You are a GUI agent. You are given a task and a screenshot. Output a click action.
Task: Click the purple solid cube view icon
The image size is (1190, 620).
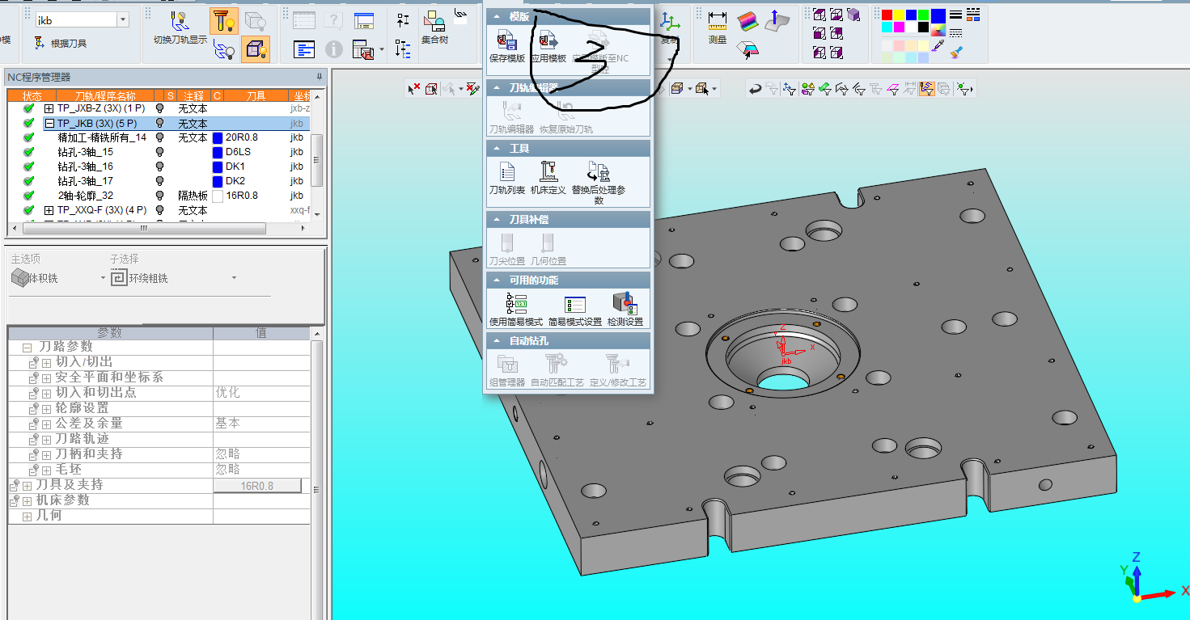pos(853,15)
